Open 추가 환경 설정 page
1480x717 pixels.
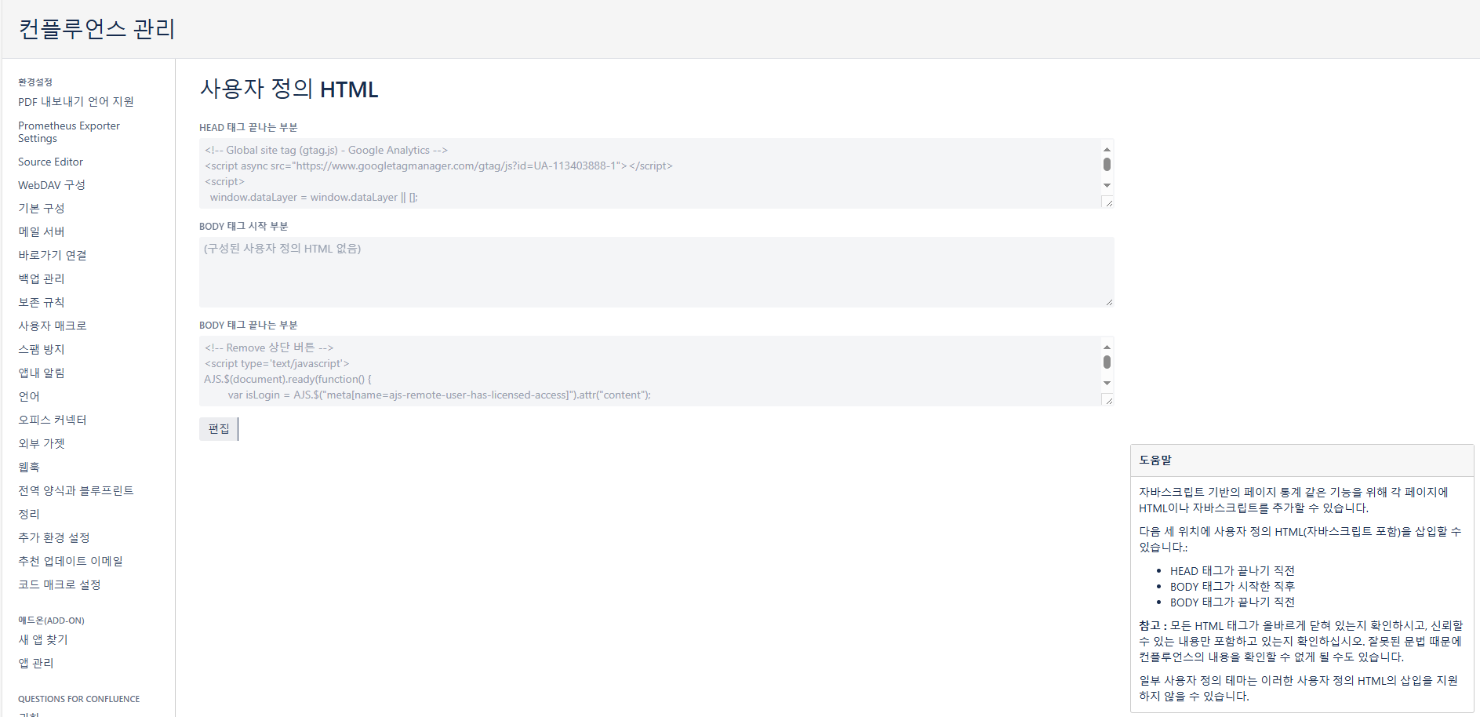[x=54, y=538]
